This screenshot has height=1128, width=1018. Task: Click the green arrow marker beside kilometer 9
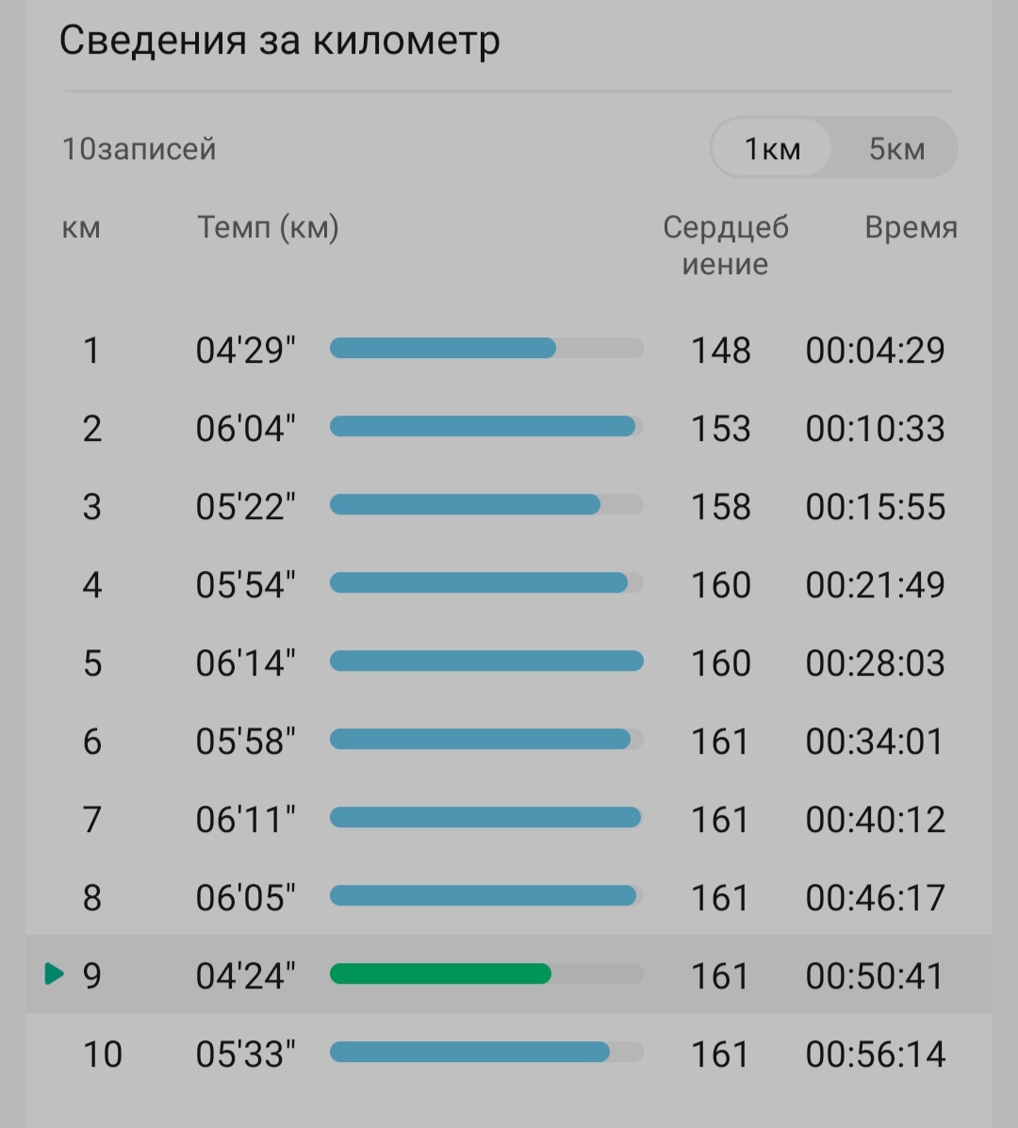[55, 974]
